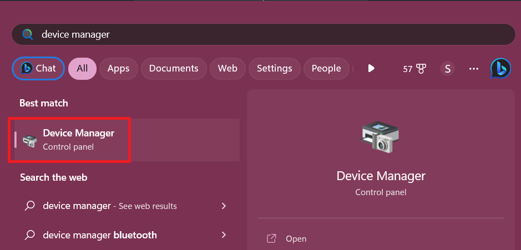Image resolution: width=521 pixels, height=250 pixels.
Task: Click the large Device Manager preview icon
Action: point(381,137)
